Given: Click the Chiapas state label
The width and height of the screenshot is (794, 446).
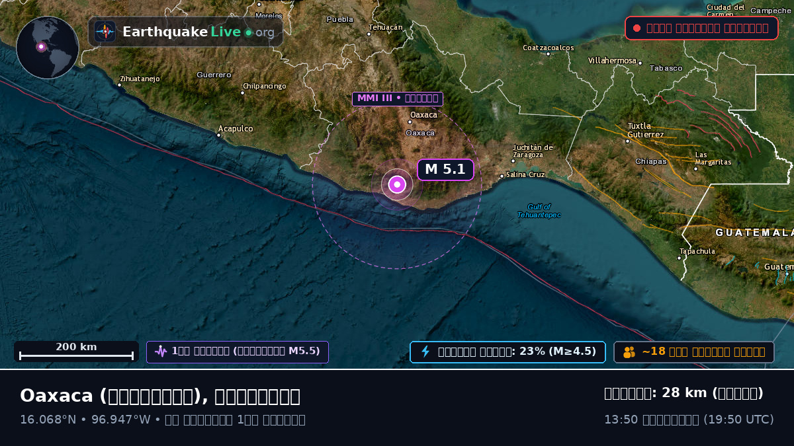Looking at the screenshot, I should tap(650, 161).
